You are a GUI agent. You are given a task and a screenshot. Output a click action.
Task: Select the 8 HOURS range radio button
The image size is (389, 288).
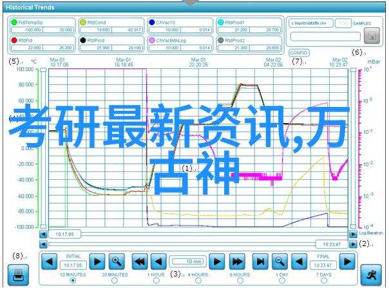tap(240, 281)
